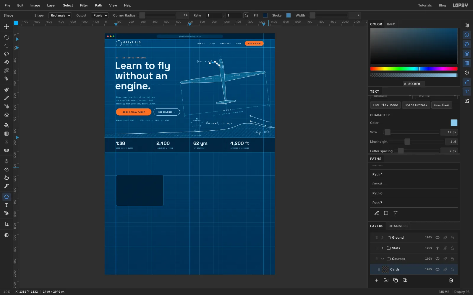Screen dimensions: 473x295
Task: Select the Pencil tool
Action: pos(7,98)
